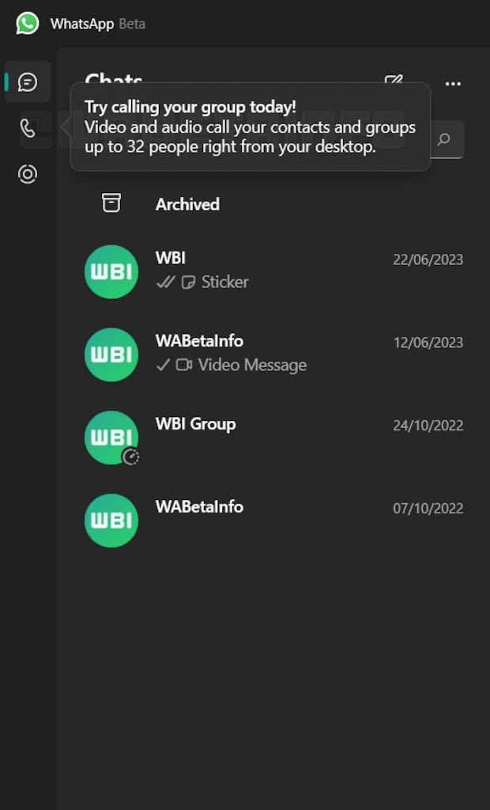Open Archived chats list

(187, 204)
